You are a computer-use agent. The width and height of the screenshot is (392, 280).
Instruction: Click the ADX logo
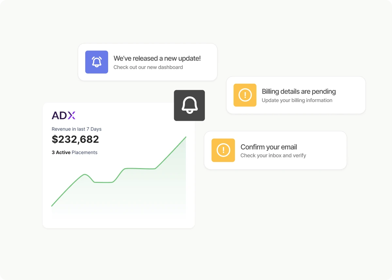pyautogui.click(x=64, y=115)
